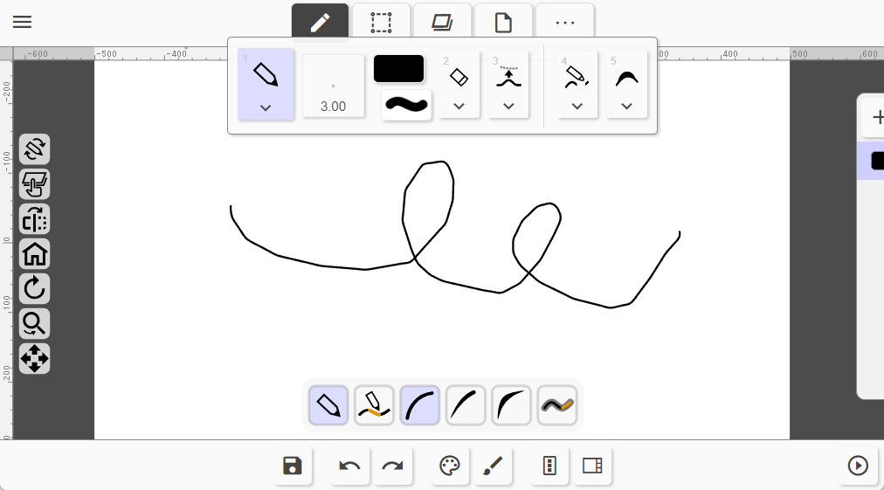The width and height of the screenshot is (884, 490).
Task: Open the color palette panel
Action: [449, 466]
